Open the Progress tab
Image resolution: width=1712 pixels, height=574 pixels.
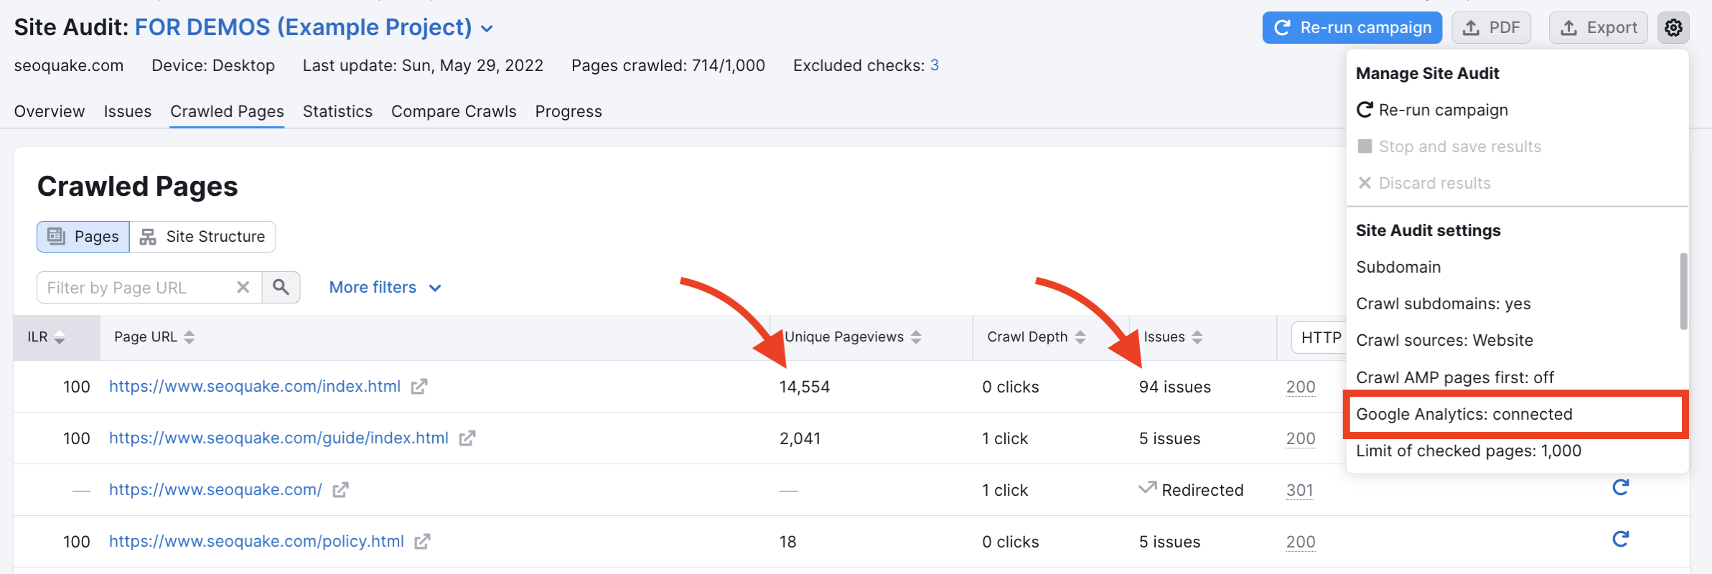pyautogui.click(x=569, y=111)
